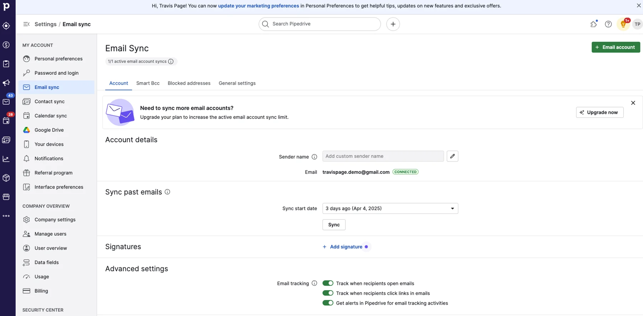Screen dimensions: 643x316
Task: Toggle Track when recipients click links
Action: tap(328, 293)
